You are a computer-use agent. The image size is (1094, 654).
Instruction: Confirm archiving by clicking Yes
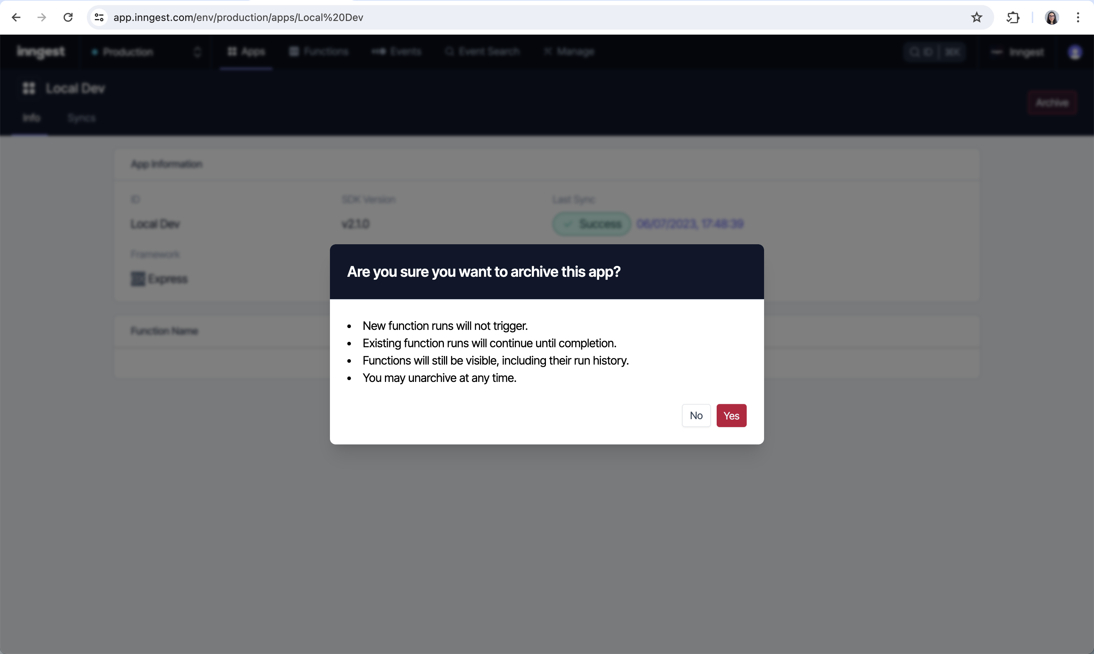(731, 416)
